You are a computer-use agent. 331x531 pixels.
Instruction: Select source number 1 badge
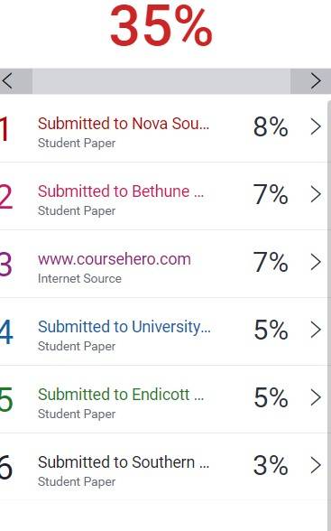[x=4, y=128]
